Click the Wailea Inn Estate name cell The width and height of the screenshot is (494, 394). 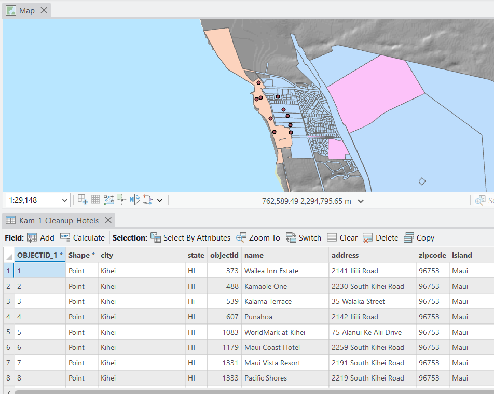[x=285, y=271]
